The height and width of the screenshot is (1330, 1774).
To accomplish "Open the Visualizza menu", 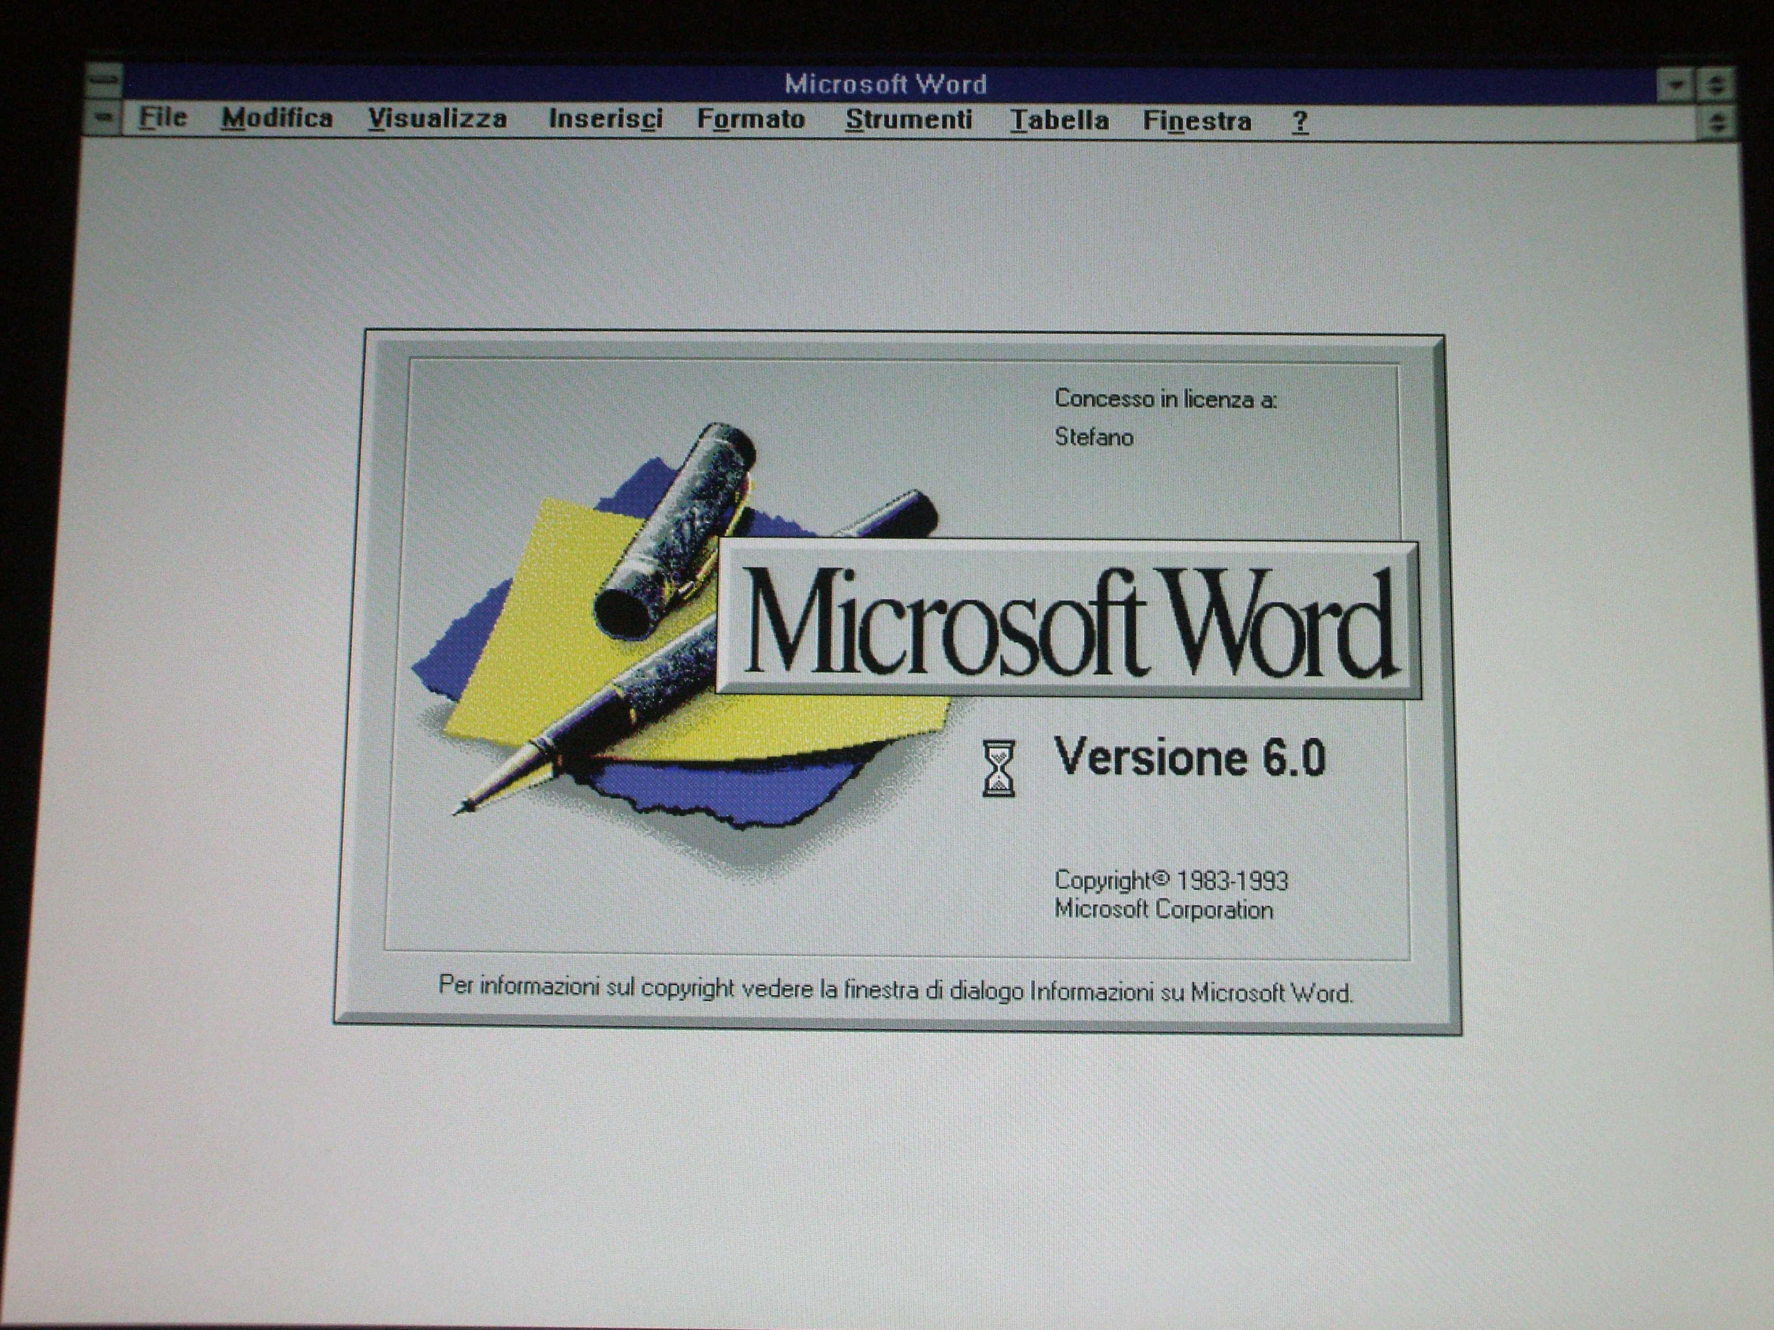I will coord(437,119).
